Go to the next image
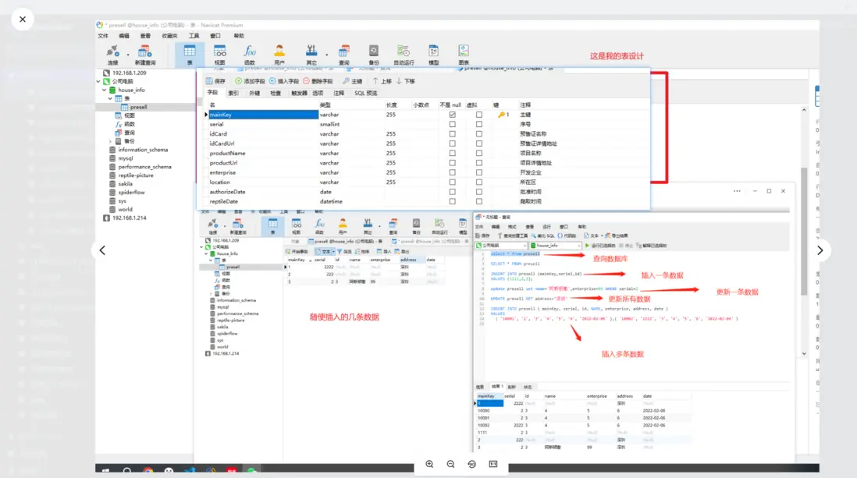Screen dimensions: 857x478 pos(820,250)
